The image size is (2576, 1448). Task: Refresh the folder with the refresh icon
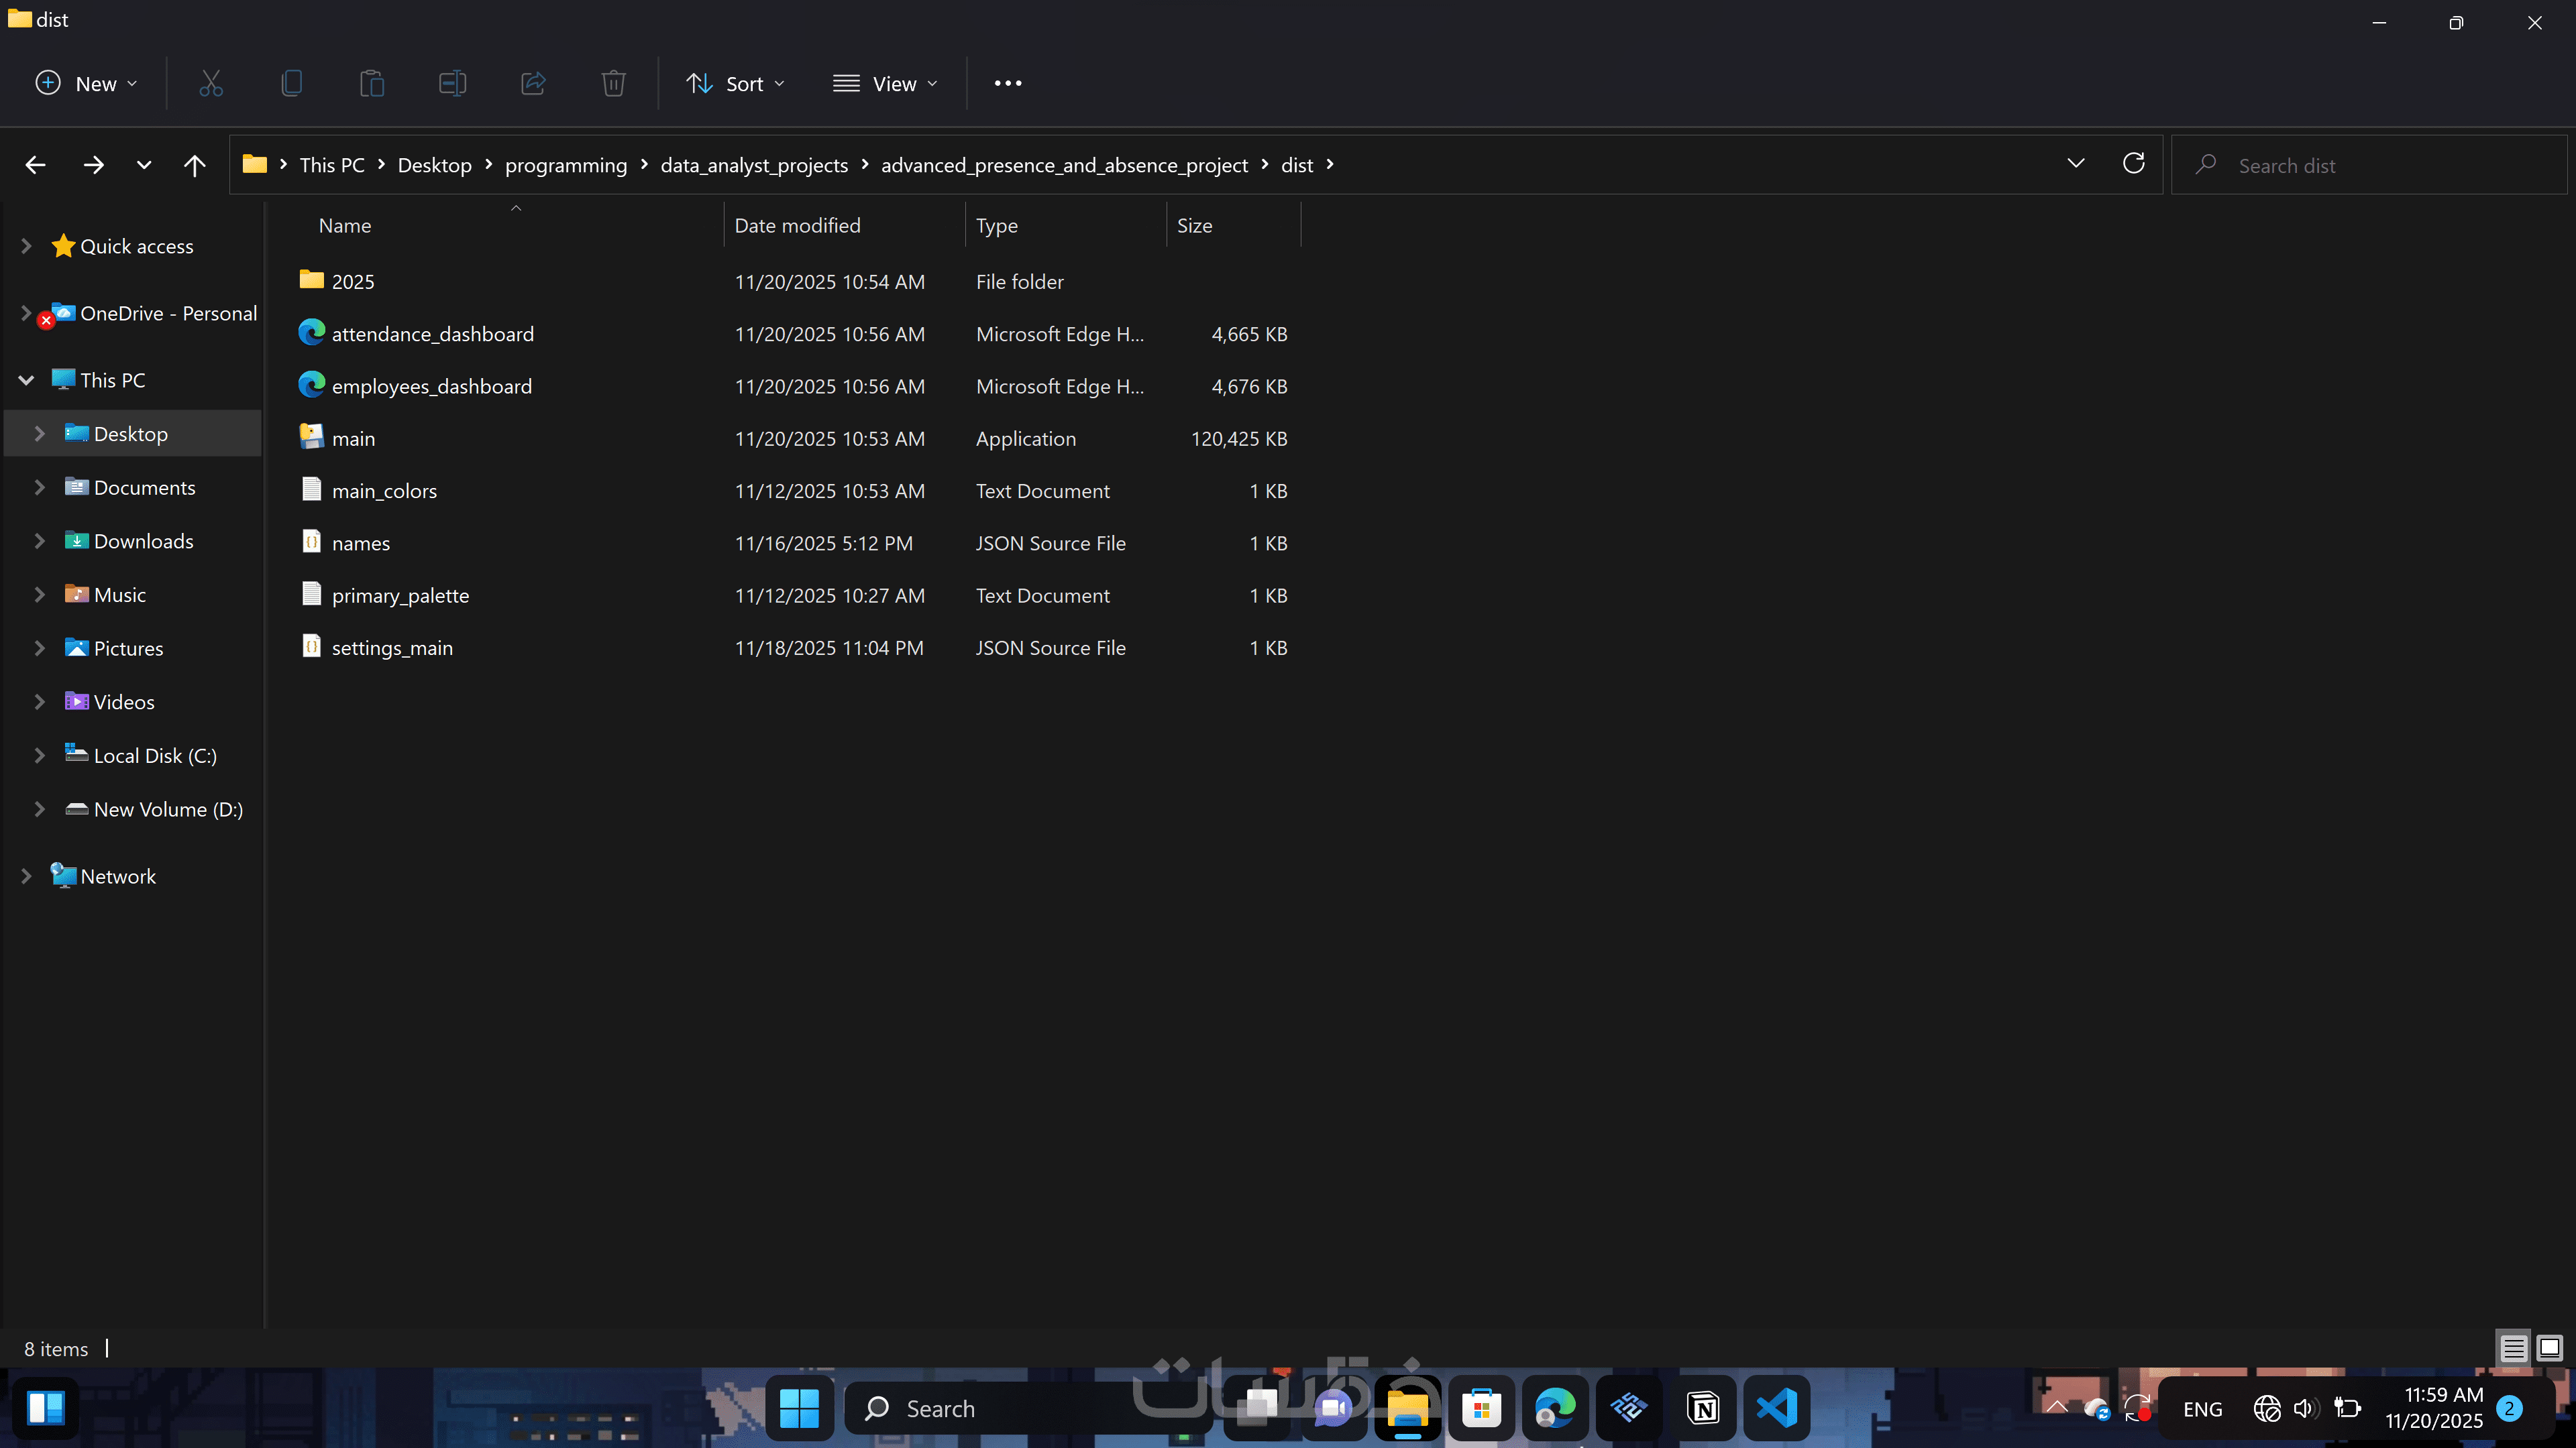(x=2133, y=164)
